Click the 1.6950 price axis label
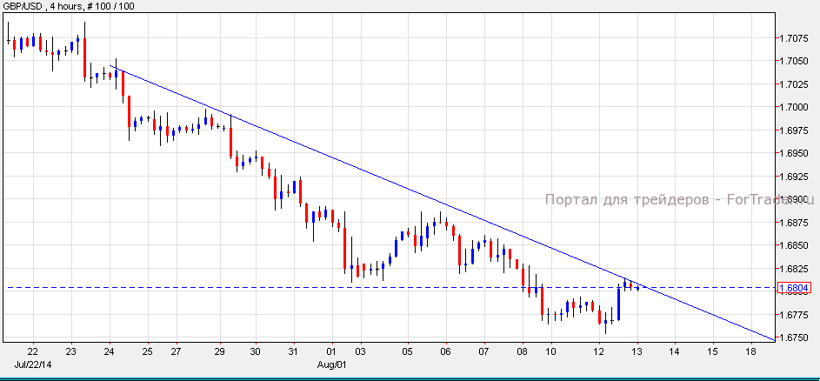Image resolution: width=820 pixels, height=381 pixels. coord(794,153)
